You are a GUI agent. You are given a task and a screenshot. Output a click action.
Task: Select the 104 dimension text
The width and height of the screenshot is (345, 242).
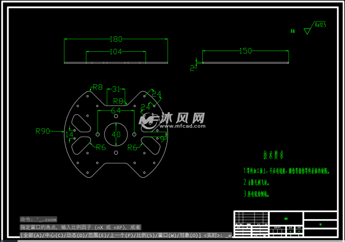(x=116, y=52)
